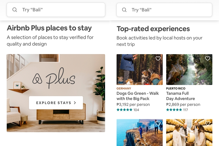Focus the left Try "Bali" search field
The height and width of the screenshot is (146, 219).
pyautogui.click(x=56, y=10)
